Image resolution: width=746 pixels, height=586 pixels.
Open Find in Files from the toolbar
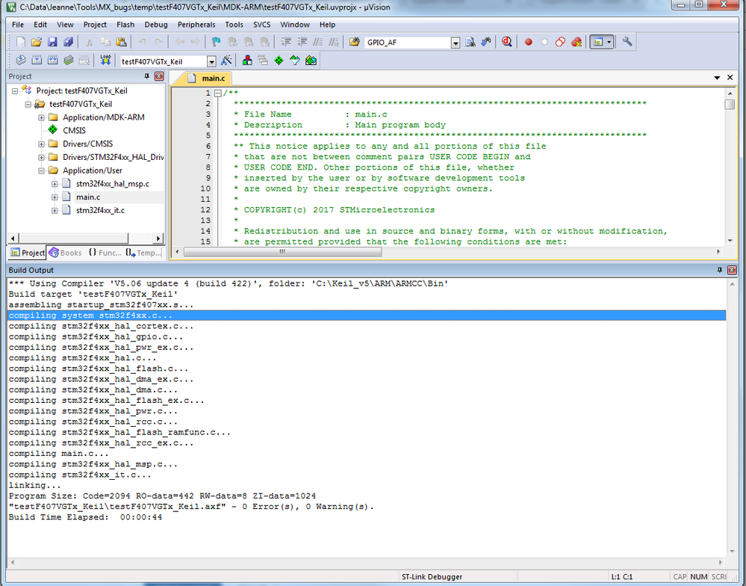pyautogui.click(x=354, y=42)
